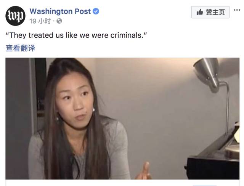244x186 pixels.
Task: Click the woman's raised hand in the video
Action: click(145, 171)
